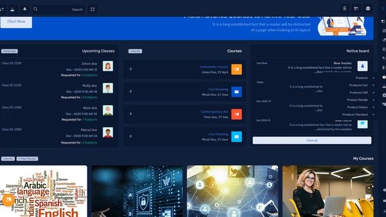Viewport: 386px width, 217px height.
Task: Click the red Contemporary Art course icon
Action: [x=236, y=114]
